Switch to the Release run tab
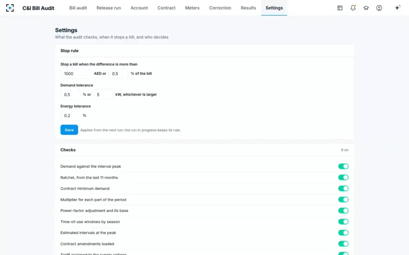Screen dimensions: 409x255 109,8
